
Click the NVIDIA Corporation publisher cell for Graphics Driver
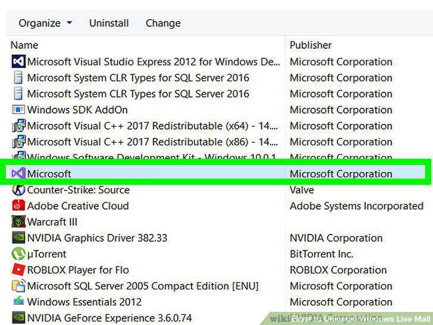click(x=336, y=238)
